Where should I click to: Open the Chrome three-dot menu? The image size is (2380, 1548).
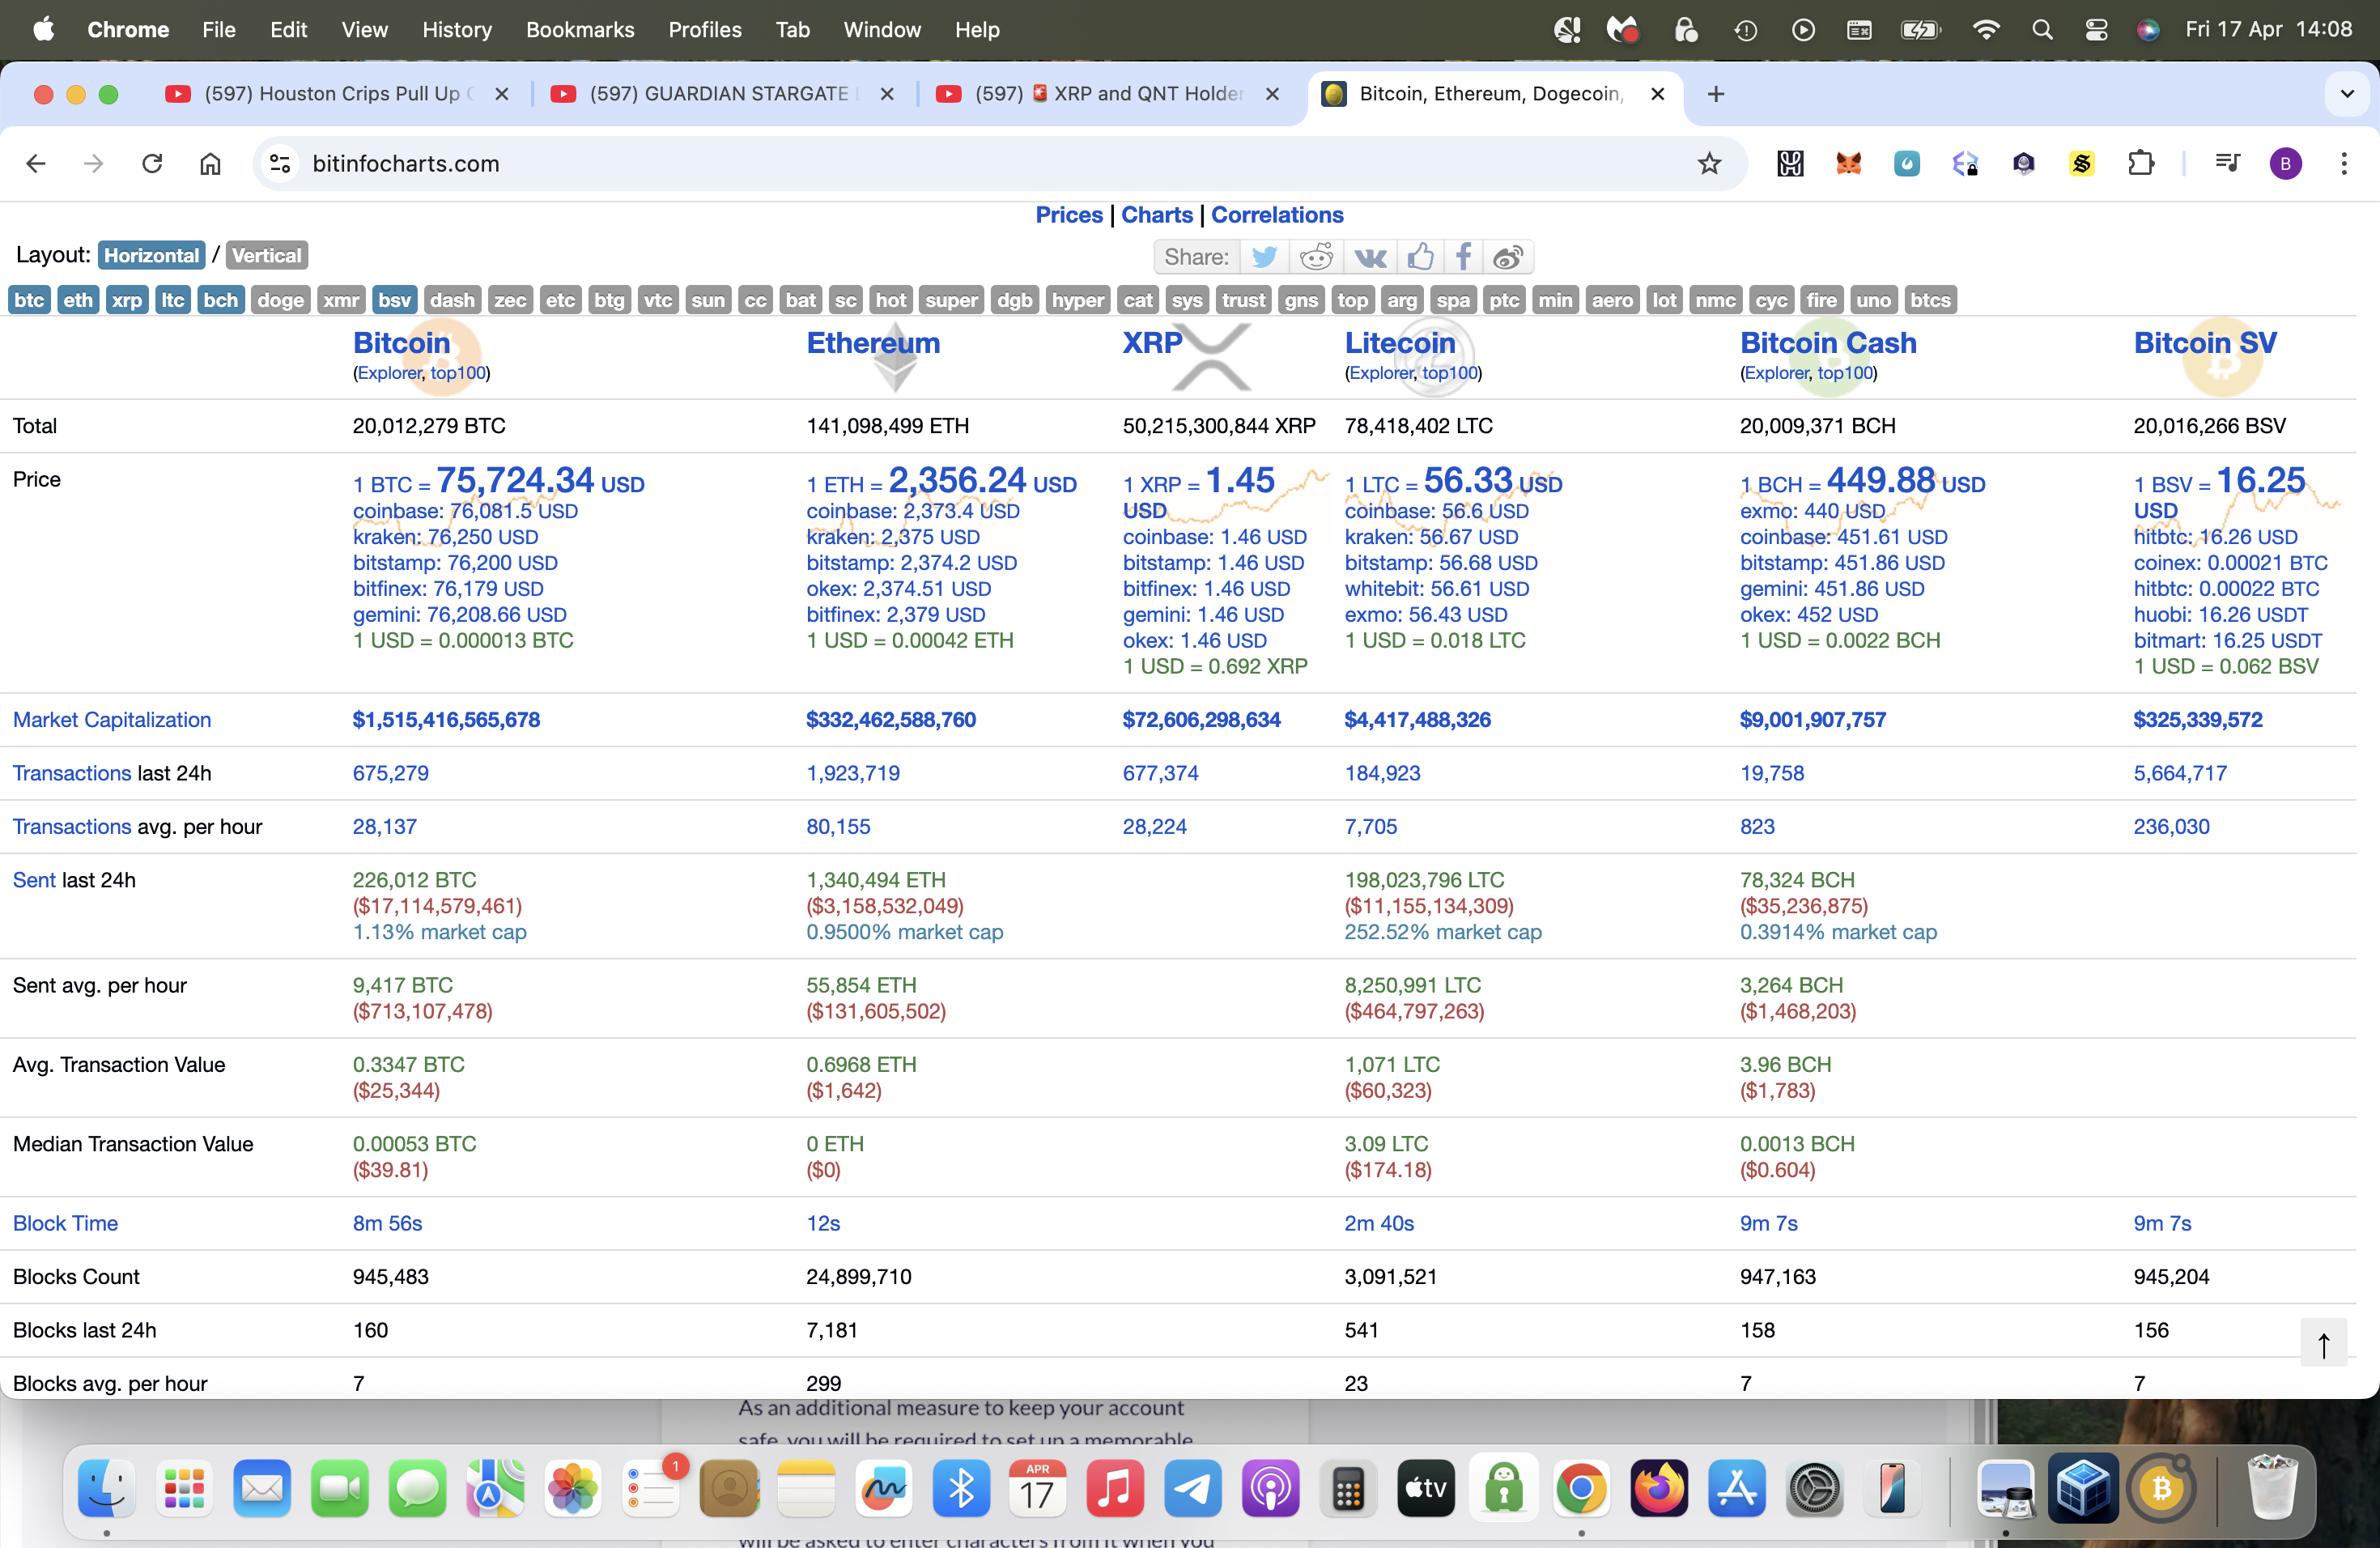2344,163
